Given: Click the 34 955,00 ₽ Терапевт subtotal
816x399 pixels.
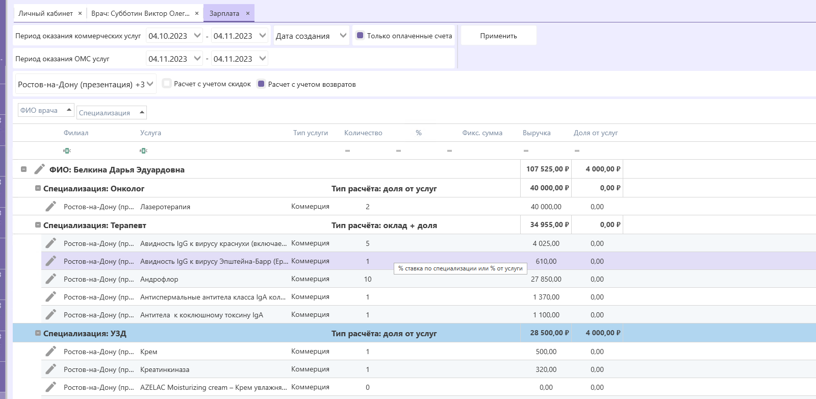Looking at the screenshot, I should tap(549, 225).
